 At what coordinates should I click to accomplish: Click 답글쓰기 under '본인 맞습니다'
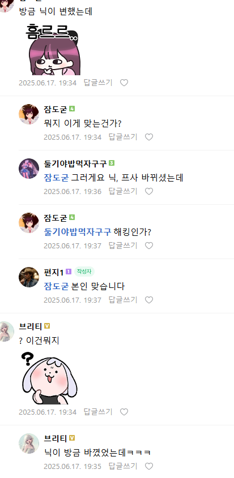click(123, 300)
